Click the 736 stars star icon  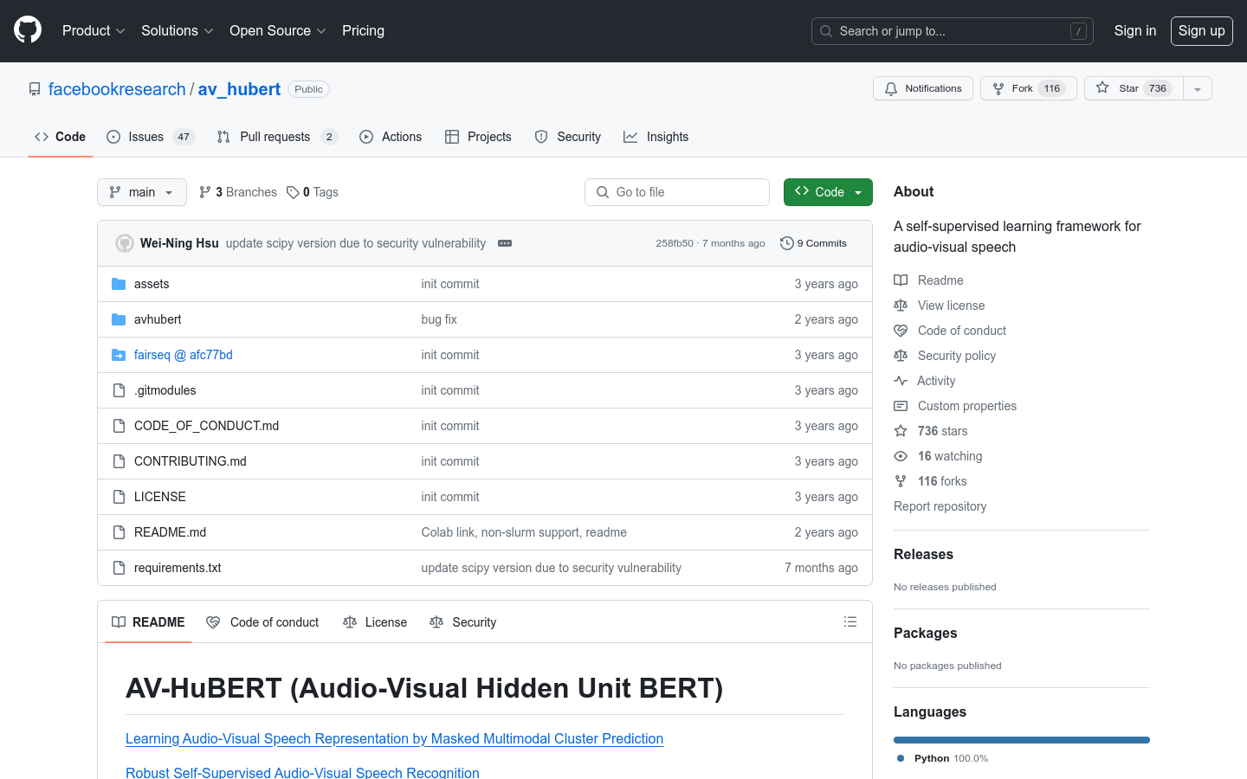pos(901,431)
